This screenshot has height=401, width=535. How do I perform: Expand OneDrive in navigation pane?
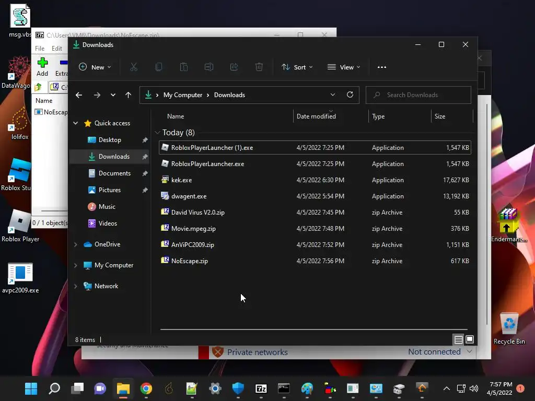76,244
